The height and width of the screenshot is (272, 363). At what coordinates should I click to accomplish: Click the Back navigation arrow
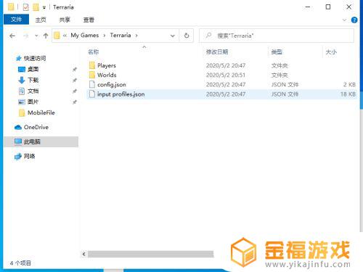pos(12,36)
